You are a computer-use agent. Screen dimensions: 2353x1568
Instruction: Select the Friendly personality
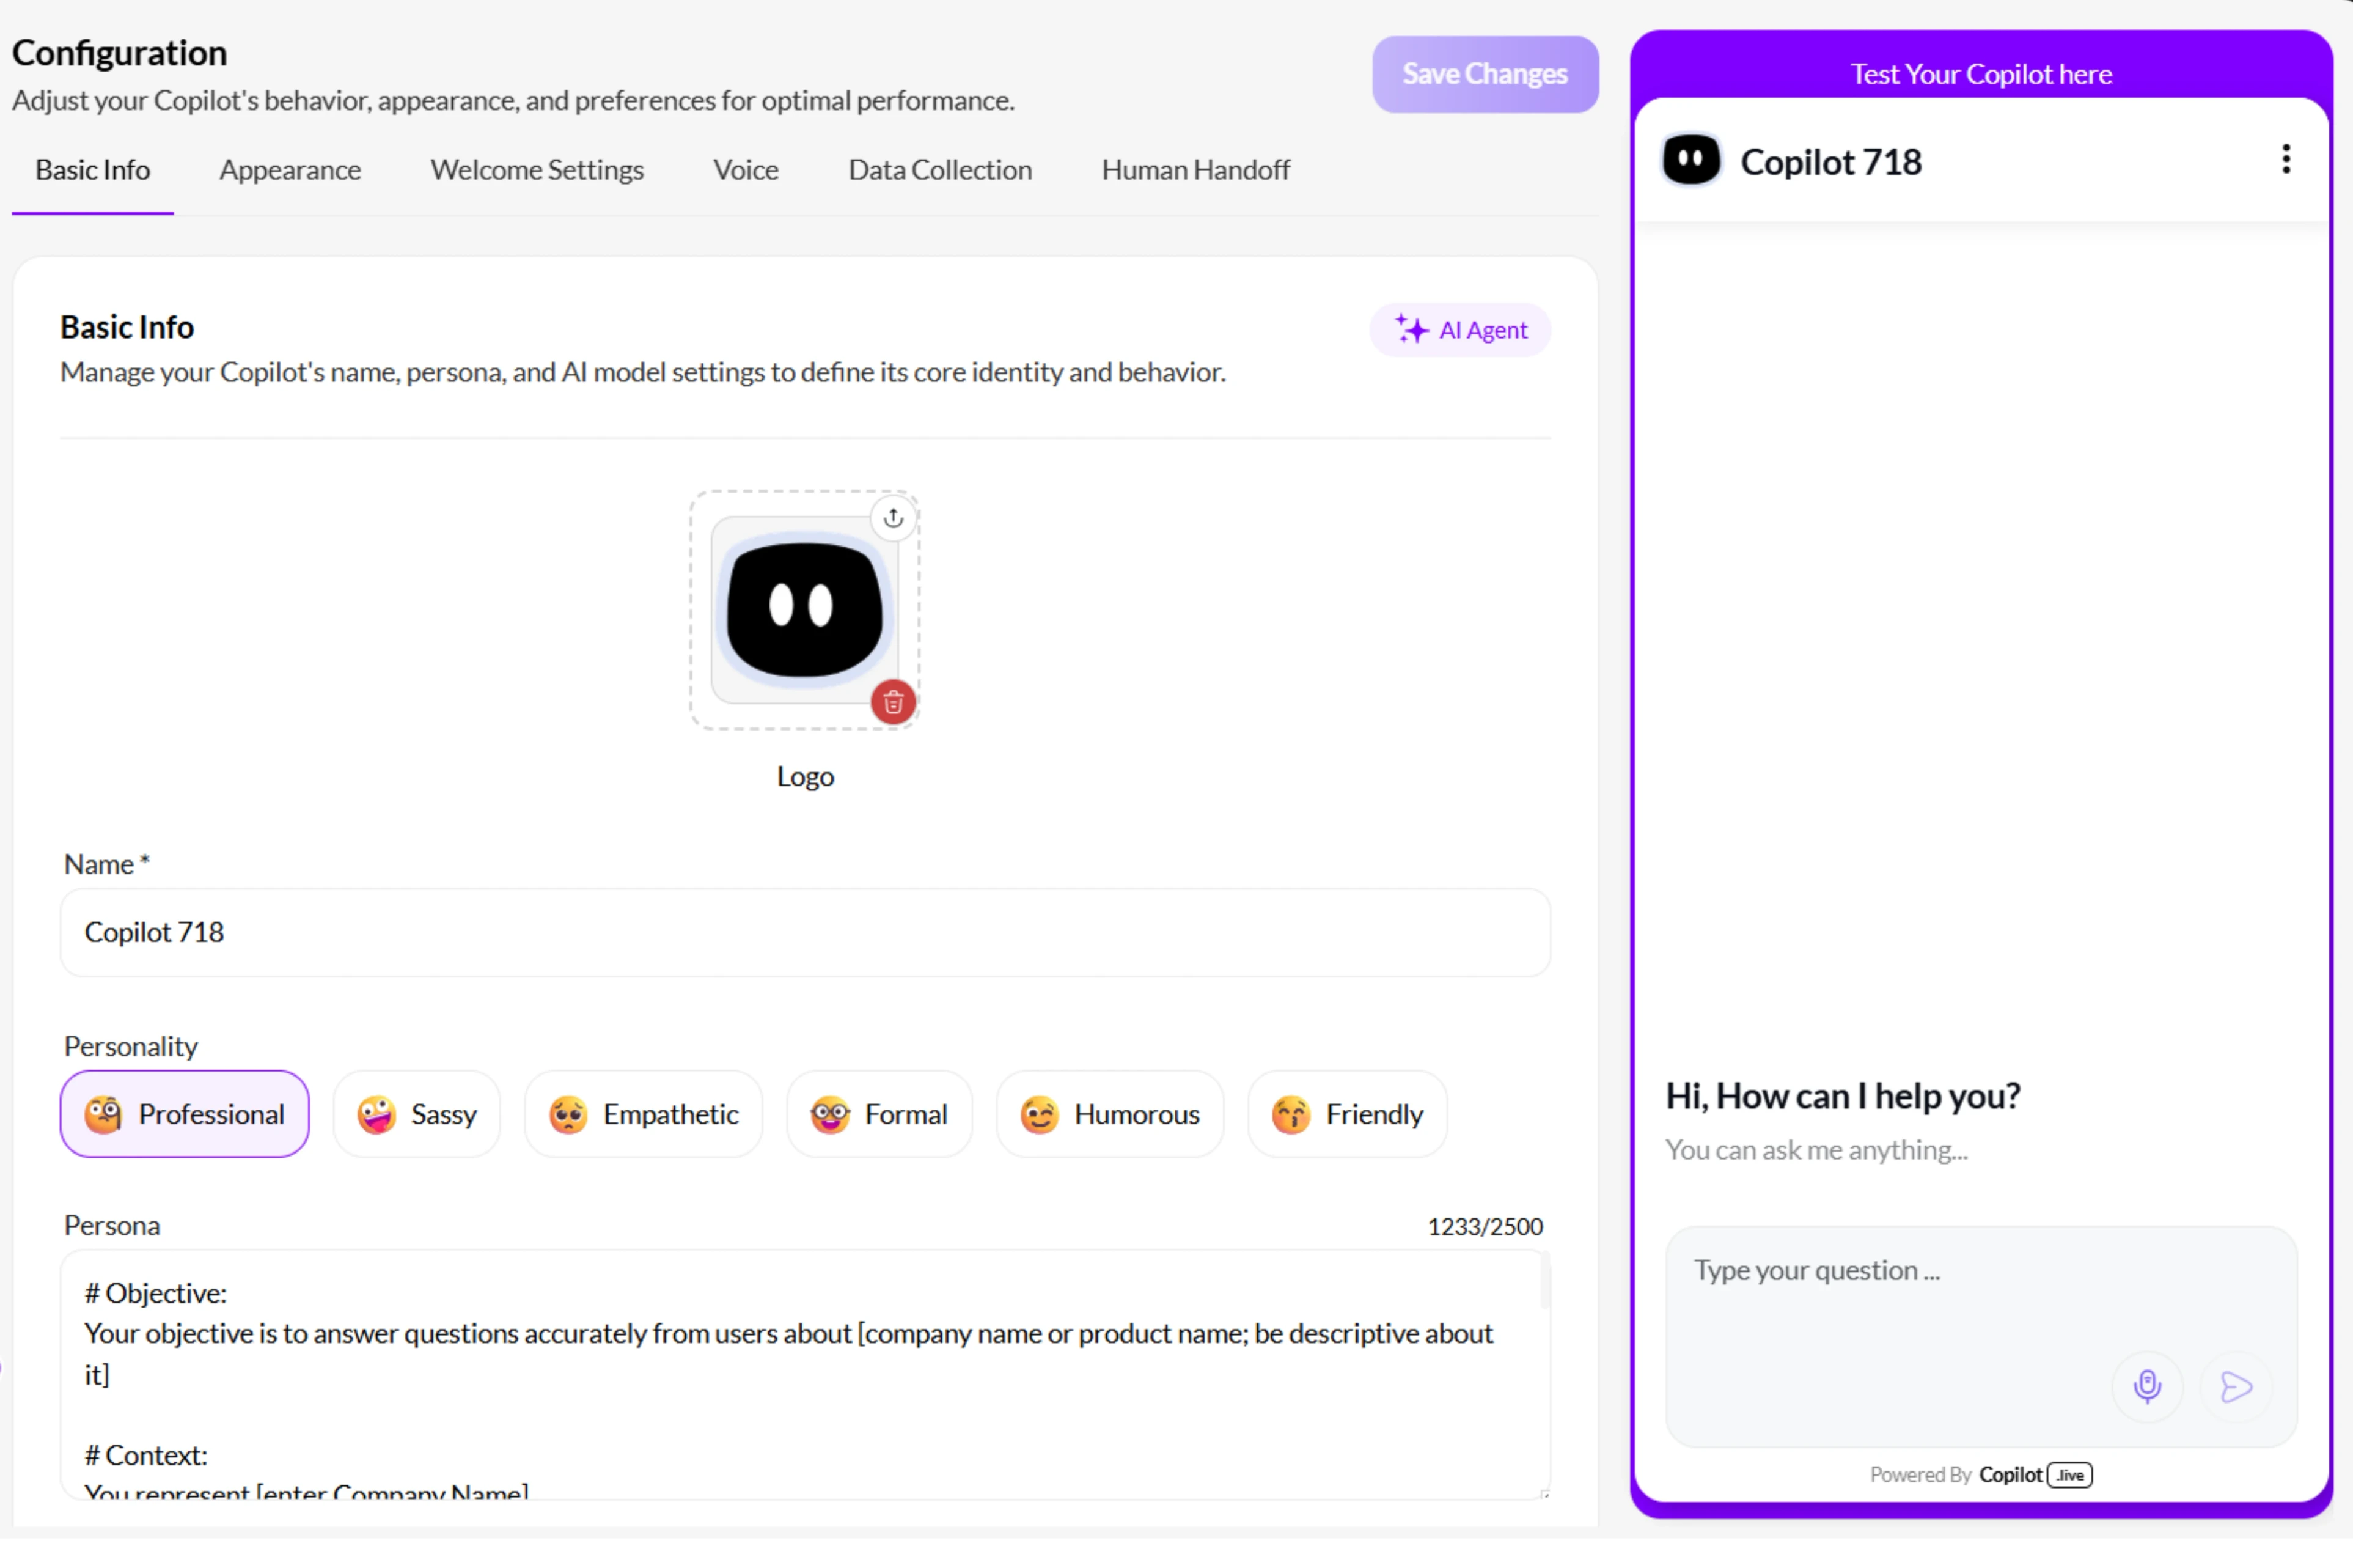pyautogui.click(x=1345, y=1114)
